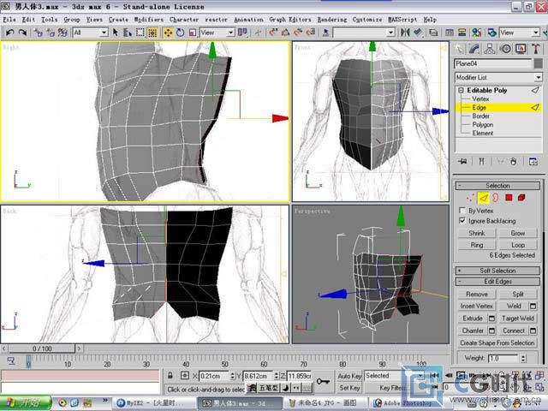This screenshot has width=548, height=411.
Task: Toggle the By Vertex checkbox
Action: (x=462, y=211)
